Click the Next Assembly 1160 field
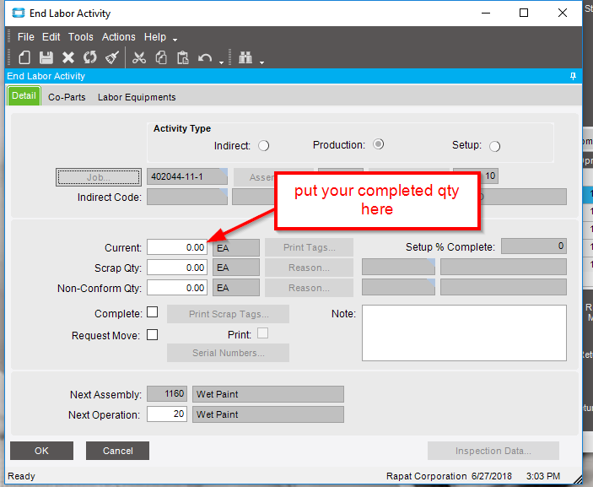593x487 pixels. click(167, 393)
